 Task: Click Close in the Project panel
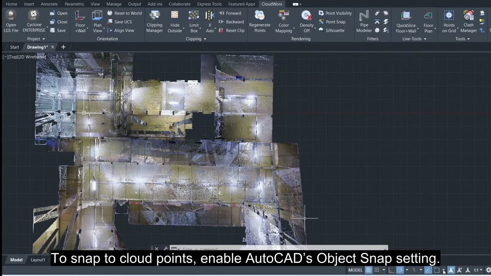click(58, 22)
